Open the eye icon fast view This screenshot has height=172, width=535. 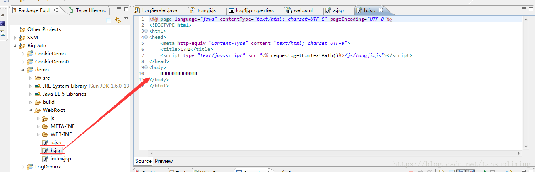[3, 24]
